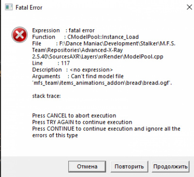The height and width of the screenshot is (177, 194).
Task: Click the Line 117 text
Action: pos(51,63)
